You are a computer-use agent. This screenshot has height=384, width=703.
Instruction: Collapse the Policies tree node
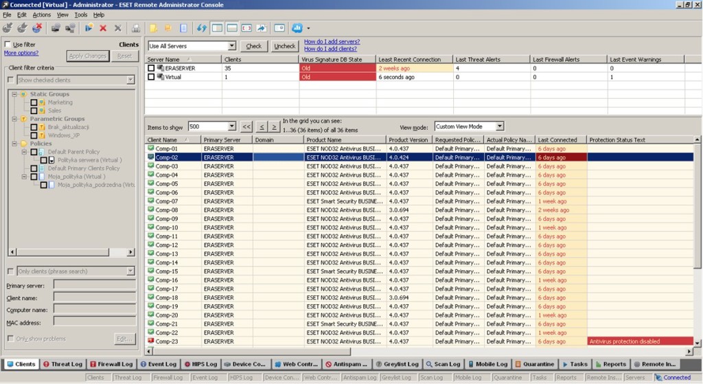(14, 144)
